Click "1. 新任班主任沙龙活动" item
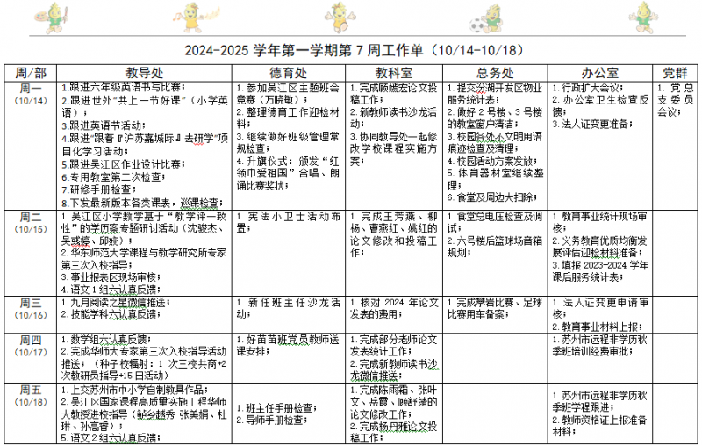The image size is (702, 445). pos(289,308)
